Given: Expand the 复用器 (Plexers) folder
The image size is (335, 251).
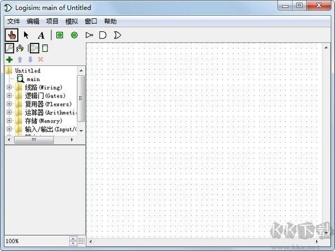Looking at the screenshot, I should [9, 104].
